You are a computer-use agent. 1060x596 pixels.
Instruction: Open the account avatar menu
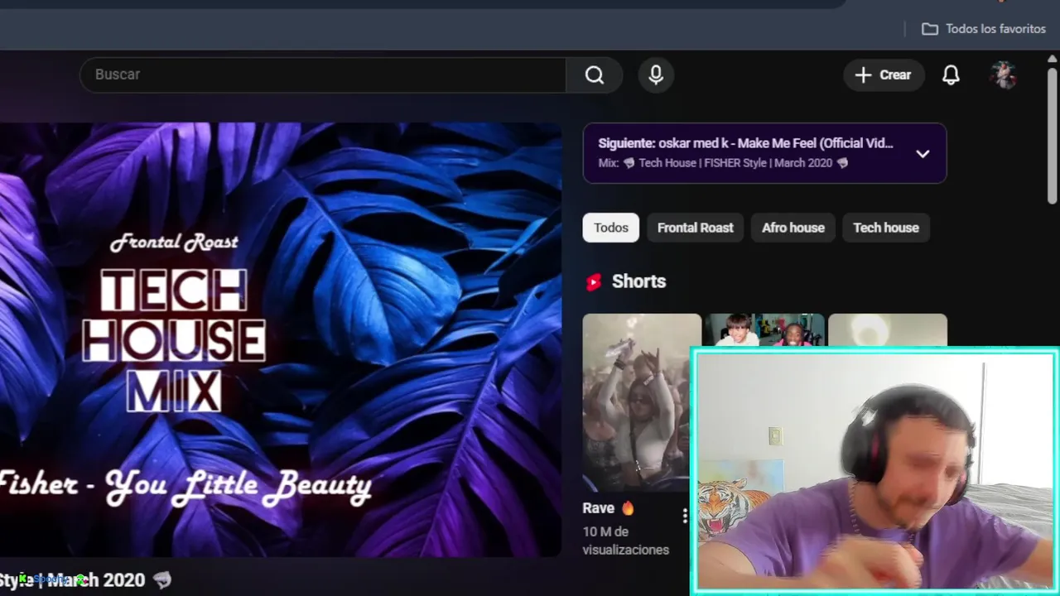[x=1004, y=74]
